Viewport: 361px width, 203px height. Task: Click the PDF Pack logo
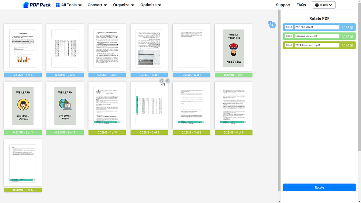point(37,5)
